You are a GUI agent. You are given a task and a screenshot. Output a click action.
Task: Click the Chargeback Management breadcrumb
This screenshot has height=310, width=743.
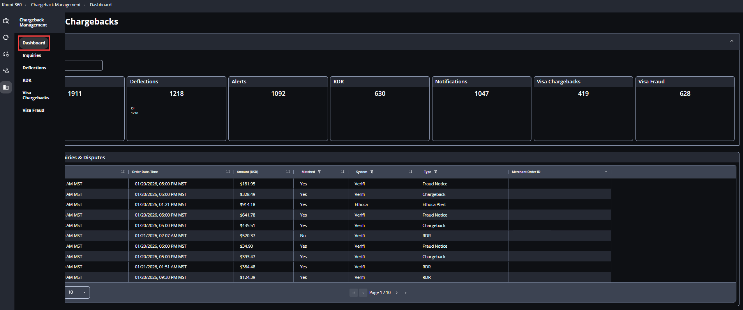pyautogui.click(x=56, y=5)
